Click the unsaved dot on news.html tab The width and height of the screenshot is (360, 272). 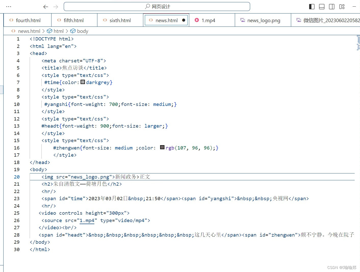pyautogui.click(x=184, y=20)
